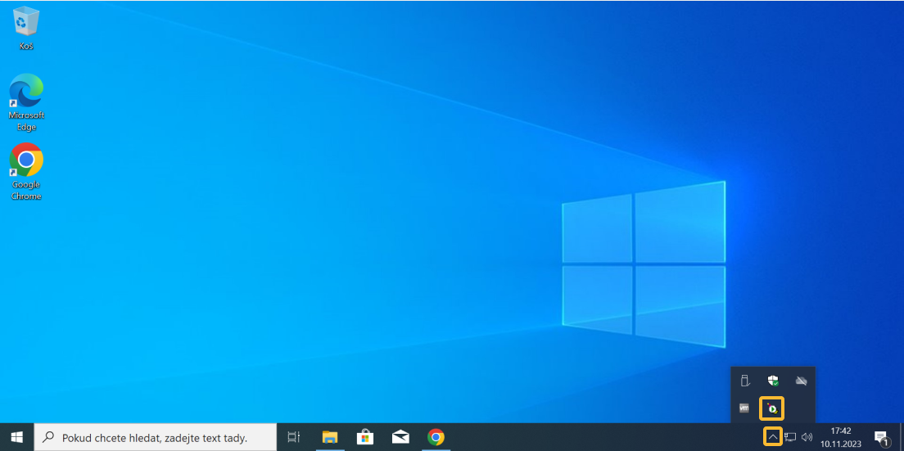This screenshot has height=451, width=904.
Task: Collapse the hidden icons tray chevron
Action: [x=772, y=437]
